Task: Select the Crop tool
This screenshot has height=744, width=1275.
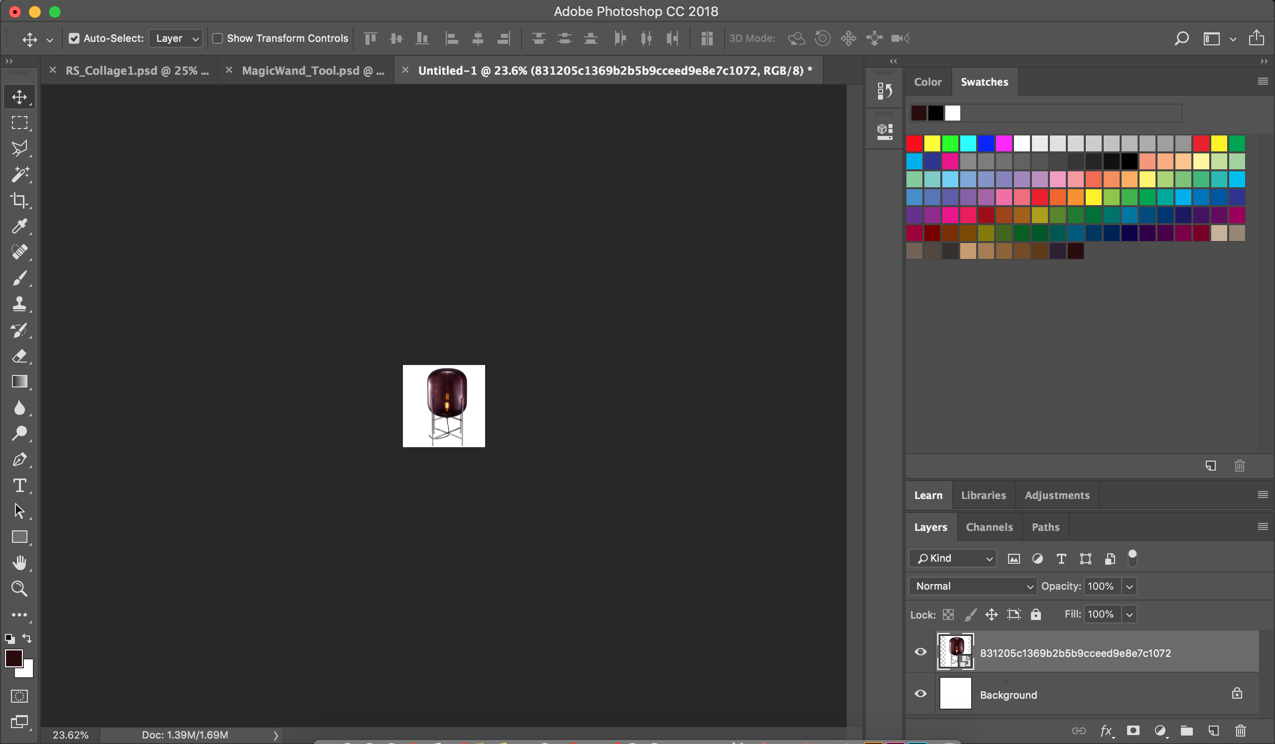Action: (19, 199)
